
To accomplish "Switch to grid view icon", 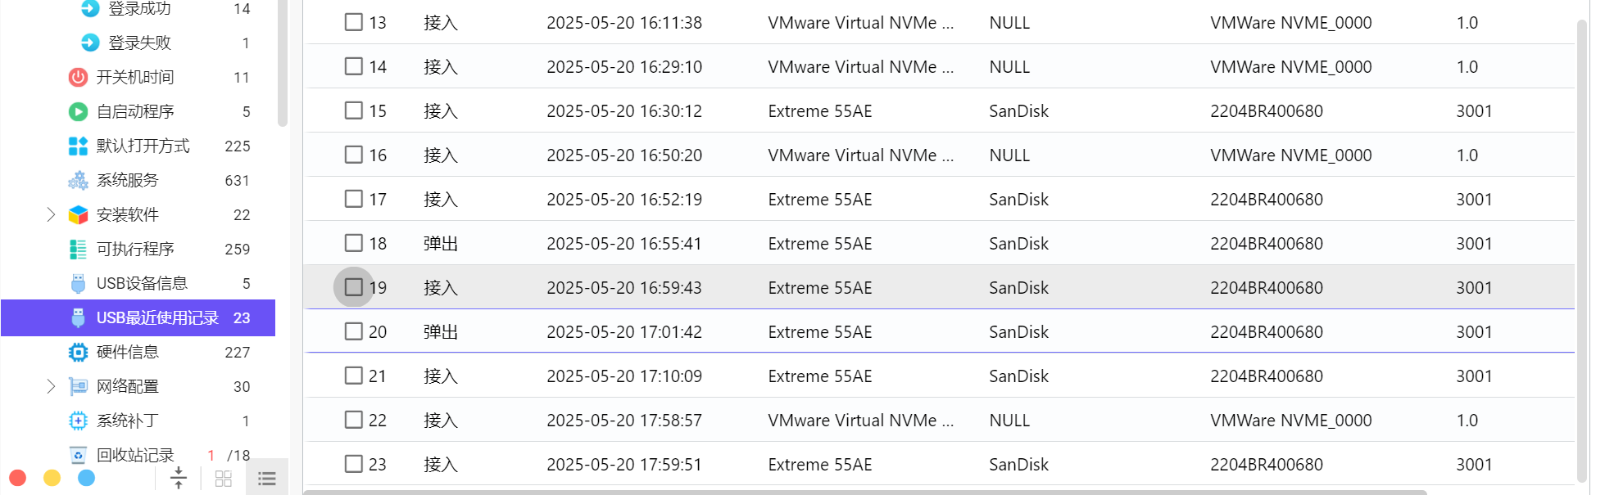I will (223, 479).
